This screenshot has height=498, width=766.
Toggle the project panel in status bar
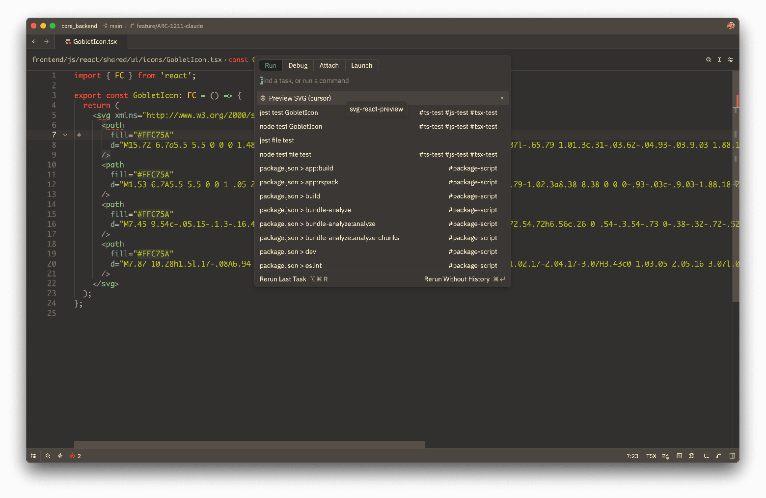point(33,456)
